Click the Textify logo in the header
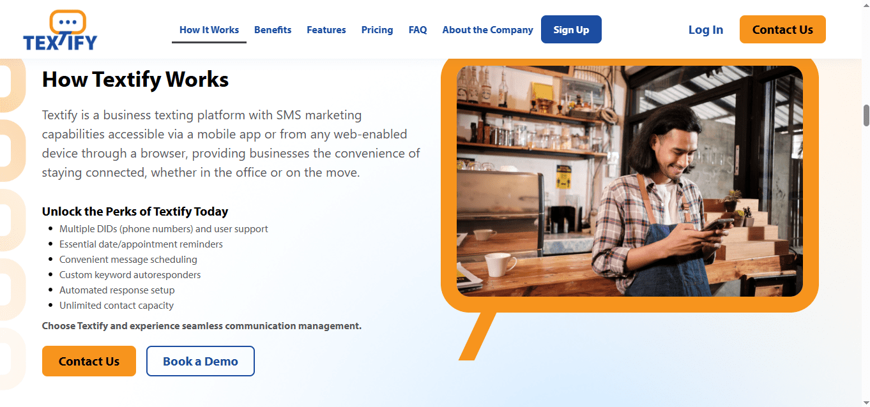This screenshot has width=870, height=407. point(60,30)
